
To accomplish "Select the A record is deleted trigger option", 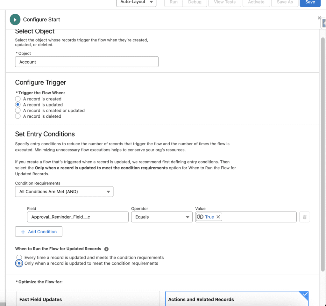I will (x=18, y=116).
